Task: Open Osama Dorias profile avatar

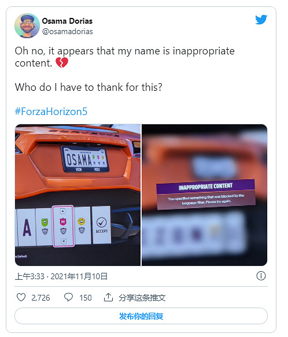Action: pyautogui.click(x=27, y=25)
